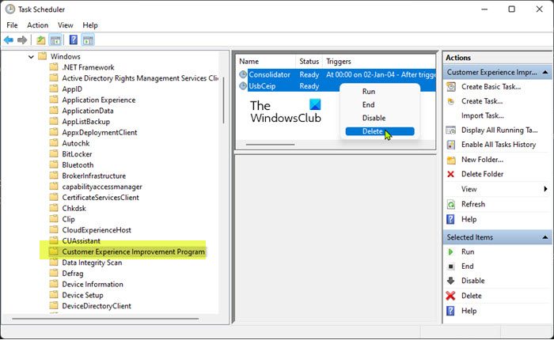Choose End from the context menu

coord(380,105)
